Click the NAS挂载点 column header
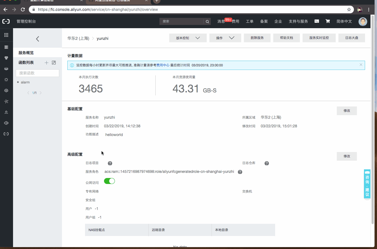Image resolution: width=377 pixels, height=249 pixels. (117, 230)
